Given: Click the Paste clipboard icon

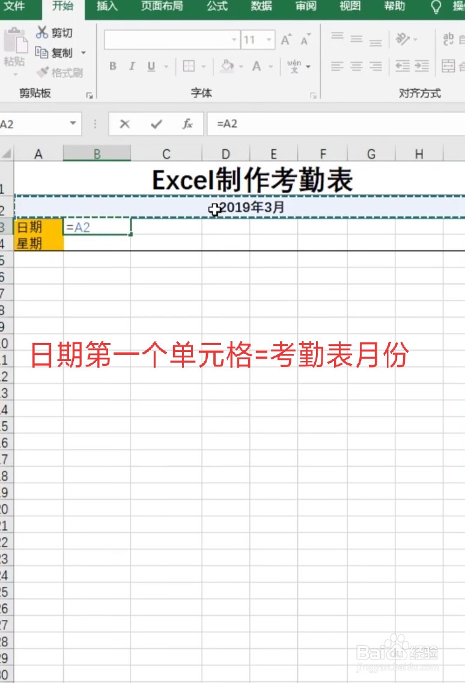Looking at the screenshot, I should tap(15, 41).
